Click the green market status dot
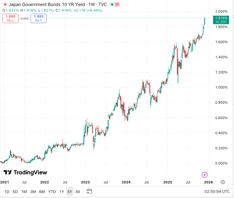 pos(112,5)
